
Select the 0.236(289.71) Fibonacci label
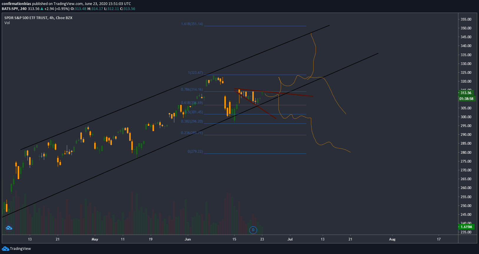click(192, 133)
